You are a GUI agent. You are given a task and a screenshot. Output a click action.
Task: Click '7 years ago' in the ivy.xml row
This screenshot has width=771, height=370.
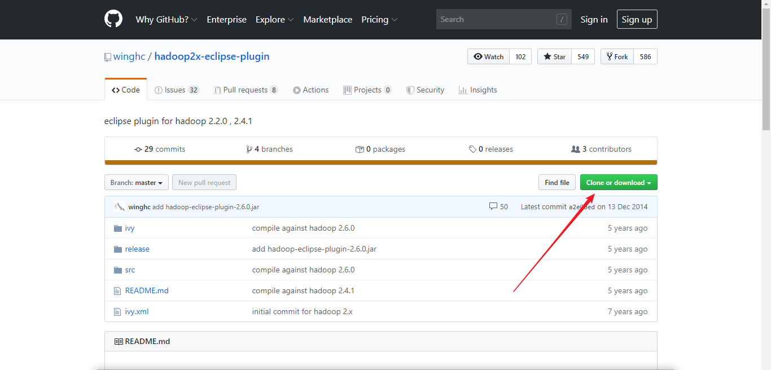point(628,312)
